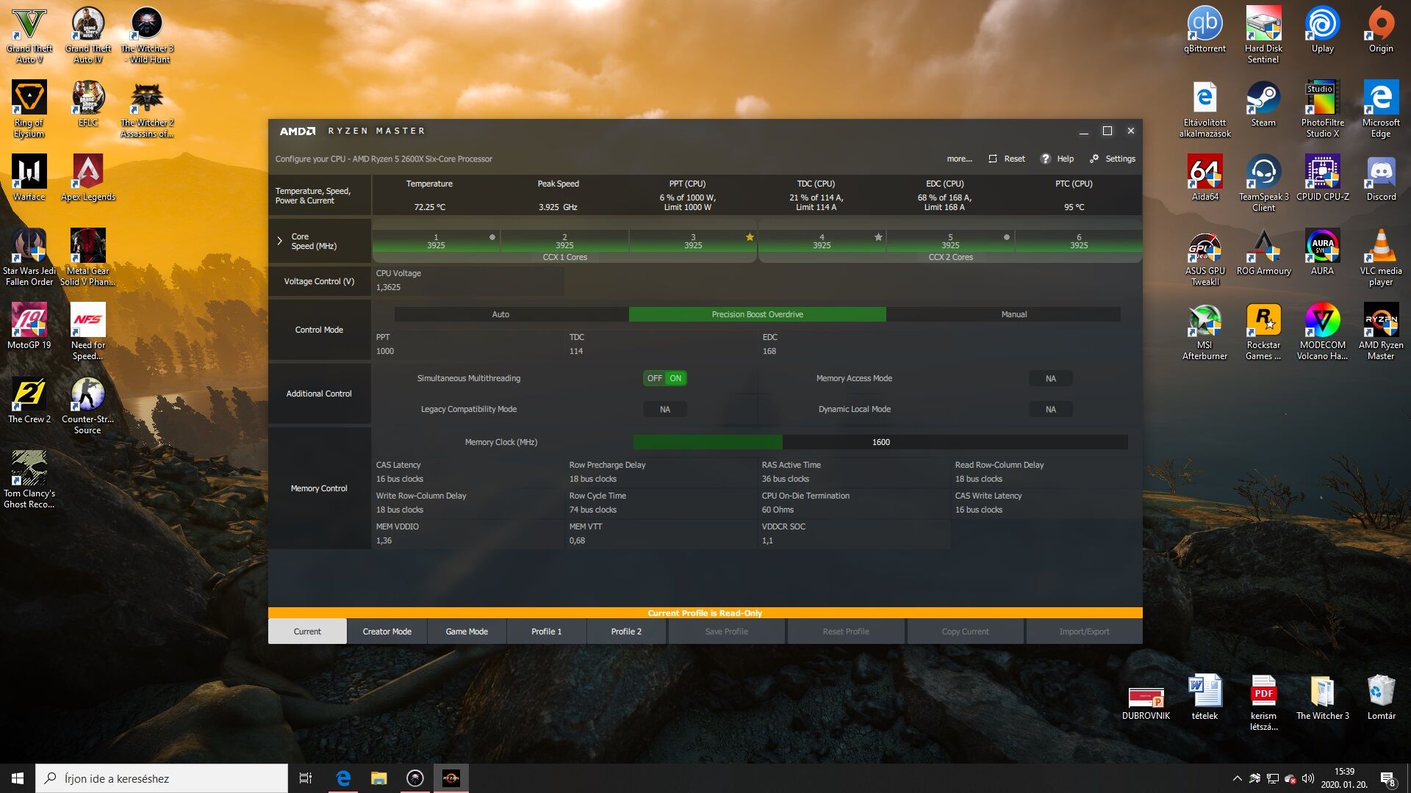Click Copy Current button
The image size is (1411, 793).
coord(965,631)
